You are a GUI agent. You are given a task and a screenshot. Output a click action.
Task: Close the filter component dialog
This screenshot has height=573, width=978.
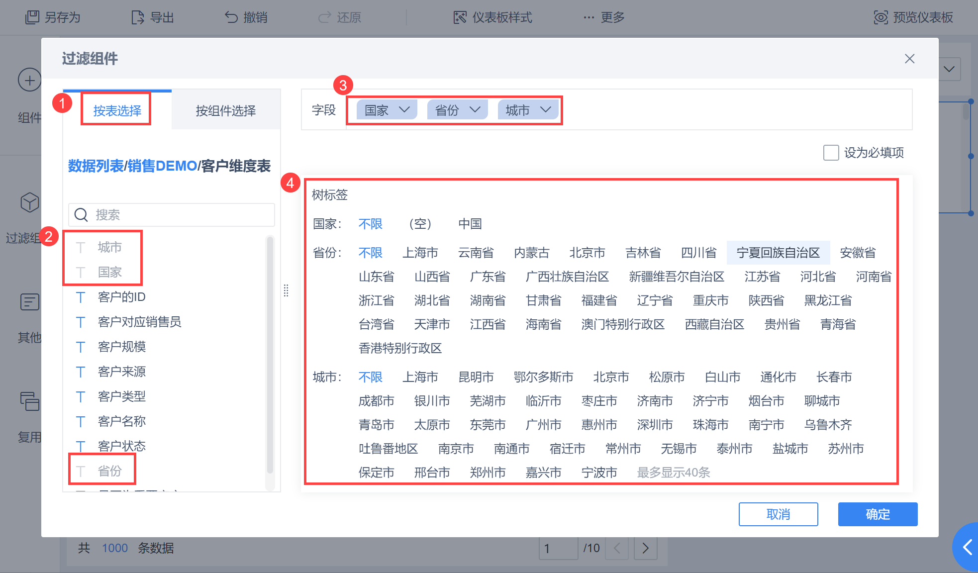(909, 59)
